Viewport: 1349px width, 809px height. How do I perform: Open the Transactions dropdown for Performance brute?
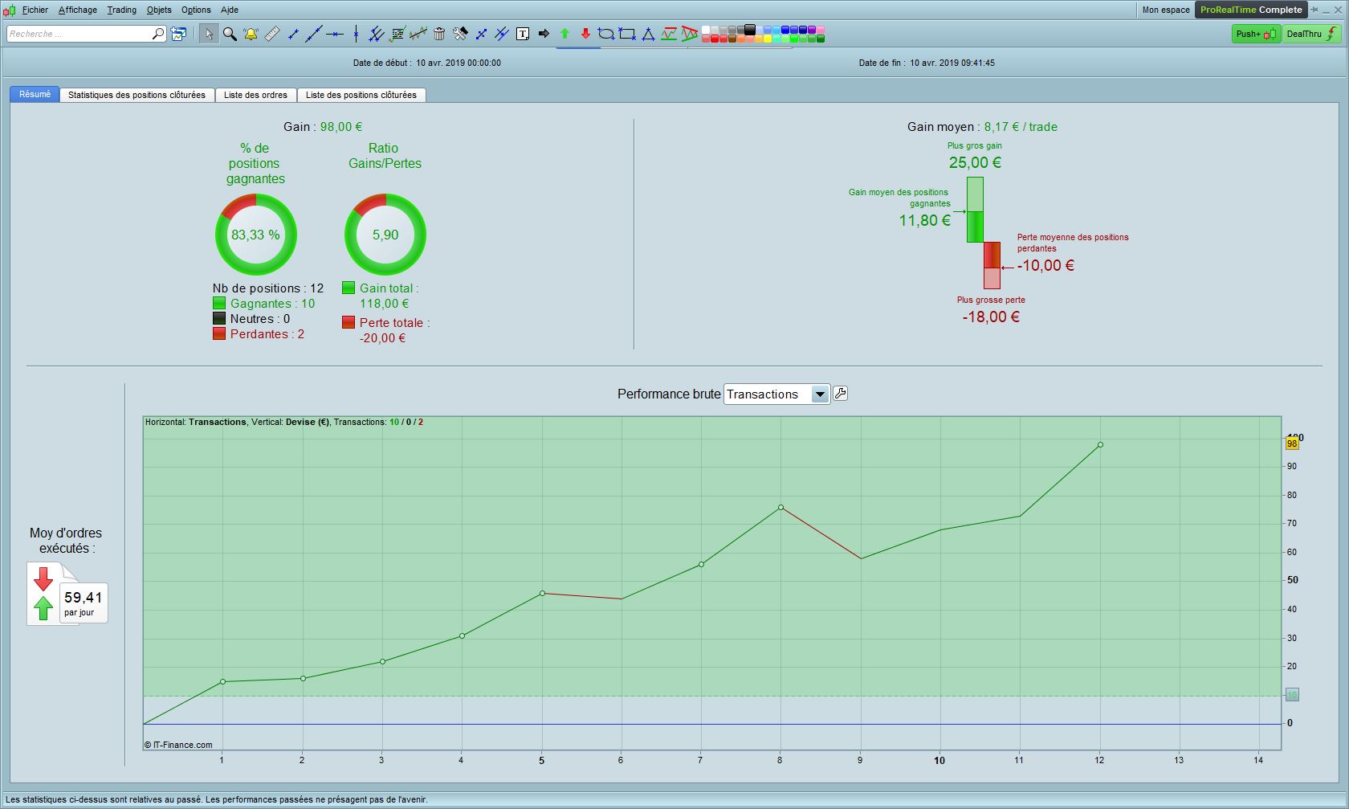point(776,394)
